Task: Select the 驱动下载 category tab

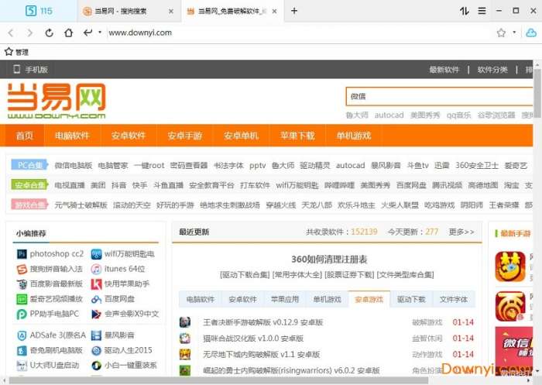Action: (411, 299)
